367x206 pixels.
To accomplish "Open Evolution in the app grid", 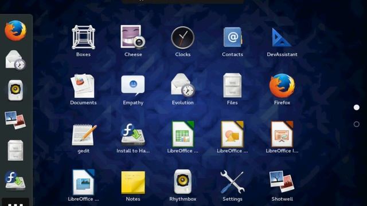I will coord(182,85).
